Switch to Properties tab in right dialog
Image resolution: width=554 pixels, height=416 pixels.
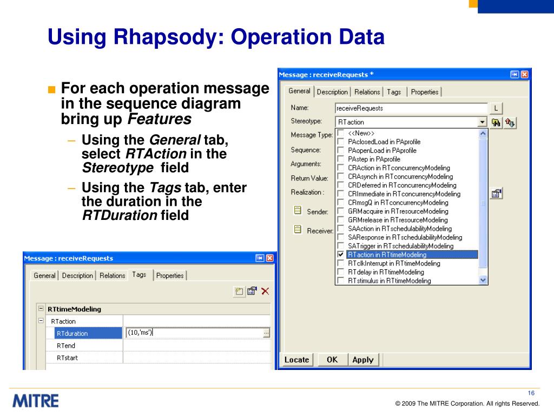point(425,92)
